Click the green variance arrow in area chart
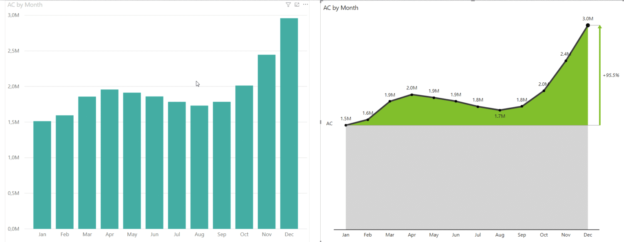The height and width of the screenshot is (242, 624). [x=599, y=75]
